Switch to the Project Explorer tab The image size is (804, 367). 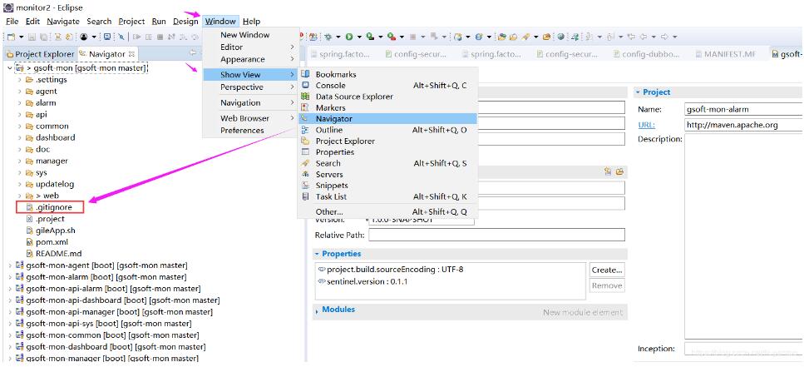(x=39, y=54)
